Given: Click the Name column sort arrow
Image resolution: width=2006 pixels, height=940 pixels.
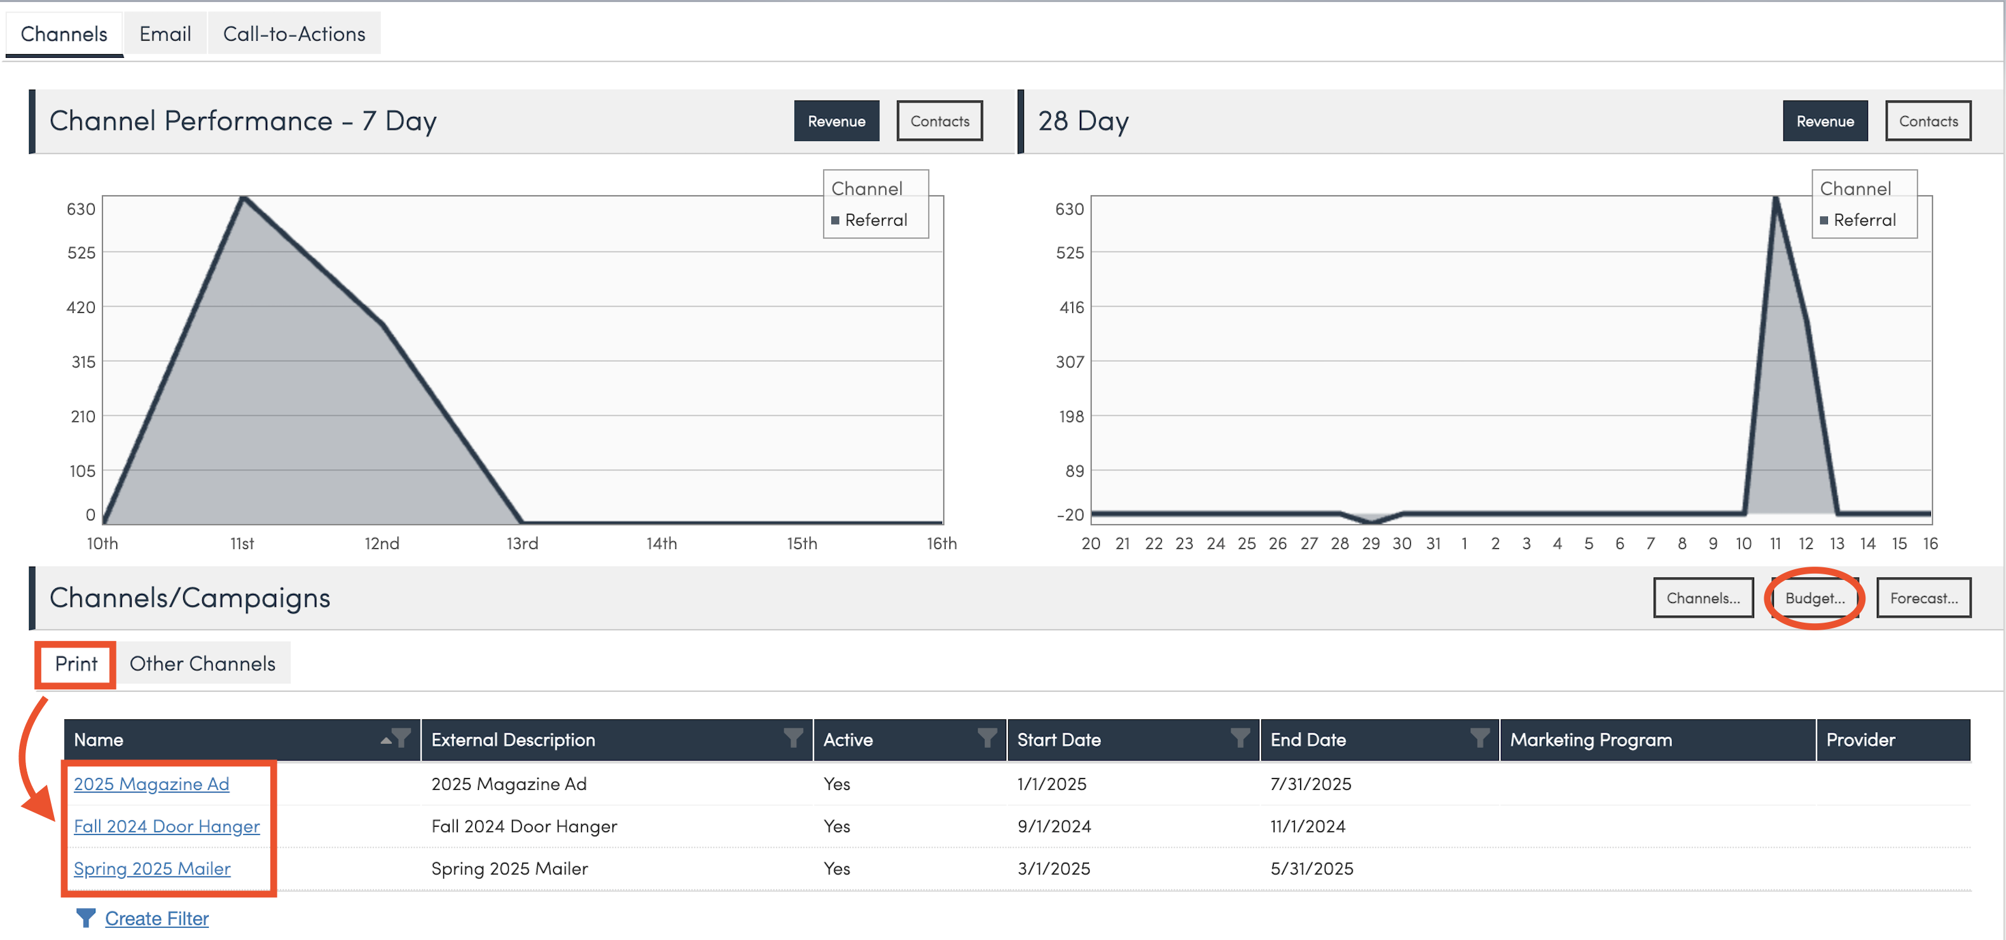Looking at the screenshot, I should 385,740.
